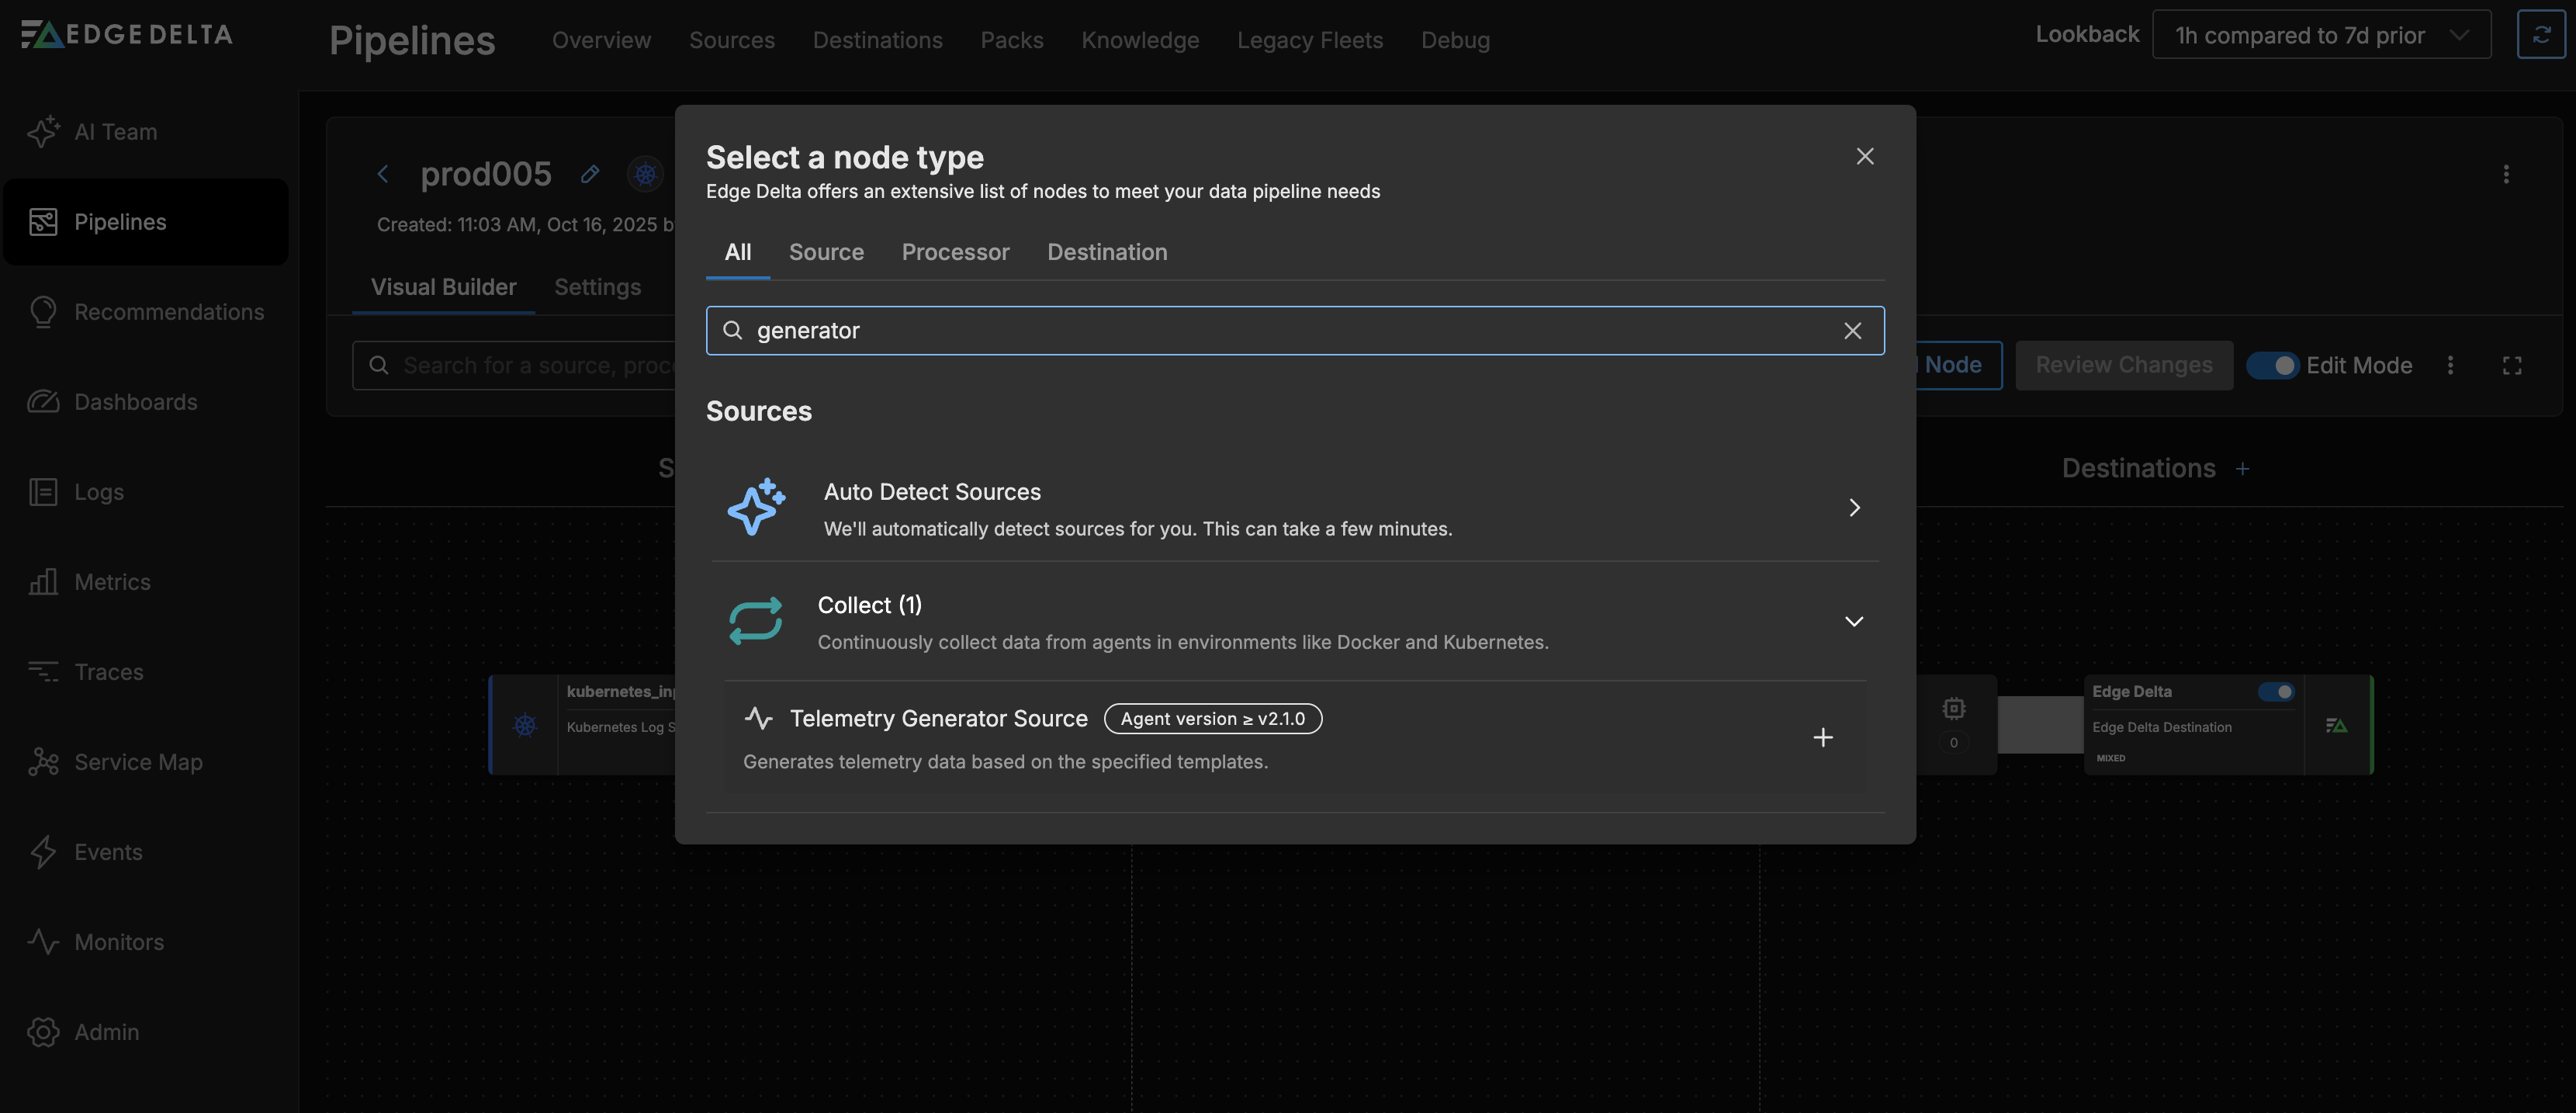Open Service Map in the sidebar
This screenshot has width=2576, height=1113.
[x=138, y=762]
